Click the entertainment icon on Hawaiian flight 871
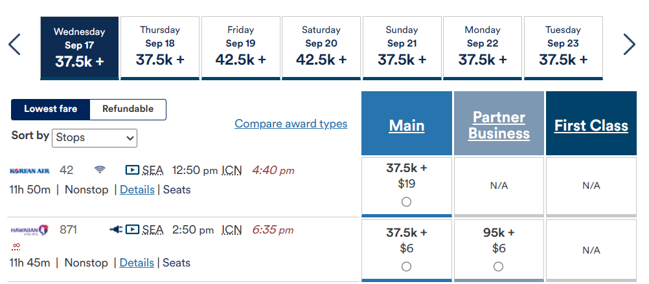This screenshot has width=649, height=284. (x=132, y=230)
